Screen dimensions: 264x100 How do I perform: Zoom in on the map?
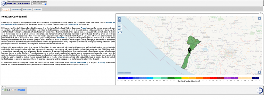(x=119, y=18)
